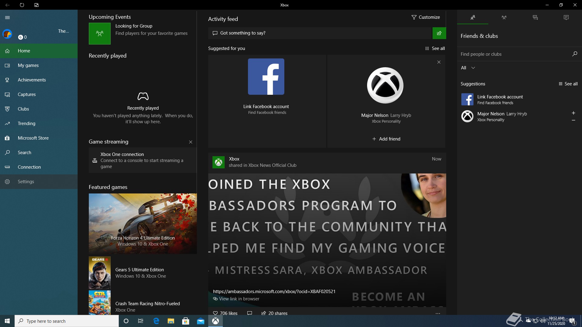Click the Find people or clubs field

coord(514,54)
